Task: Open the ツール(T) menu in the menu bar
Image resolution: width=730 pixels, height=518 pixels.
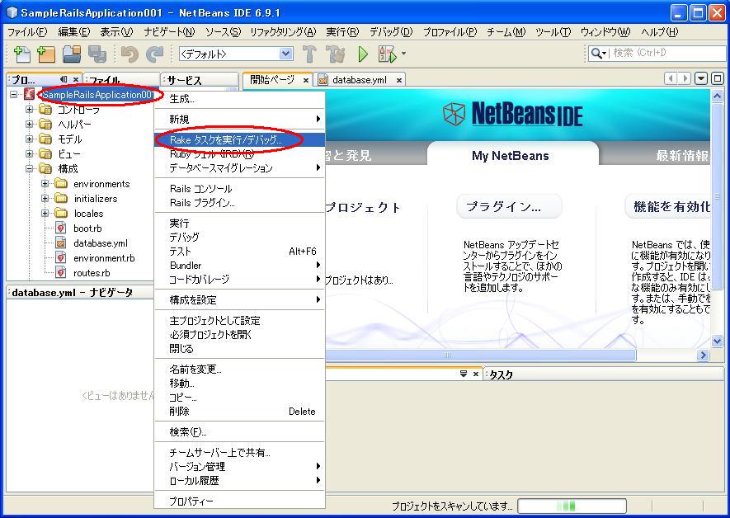Action: [x=553, y=32]
